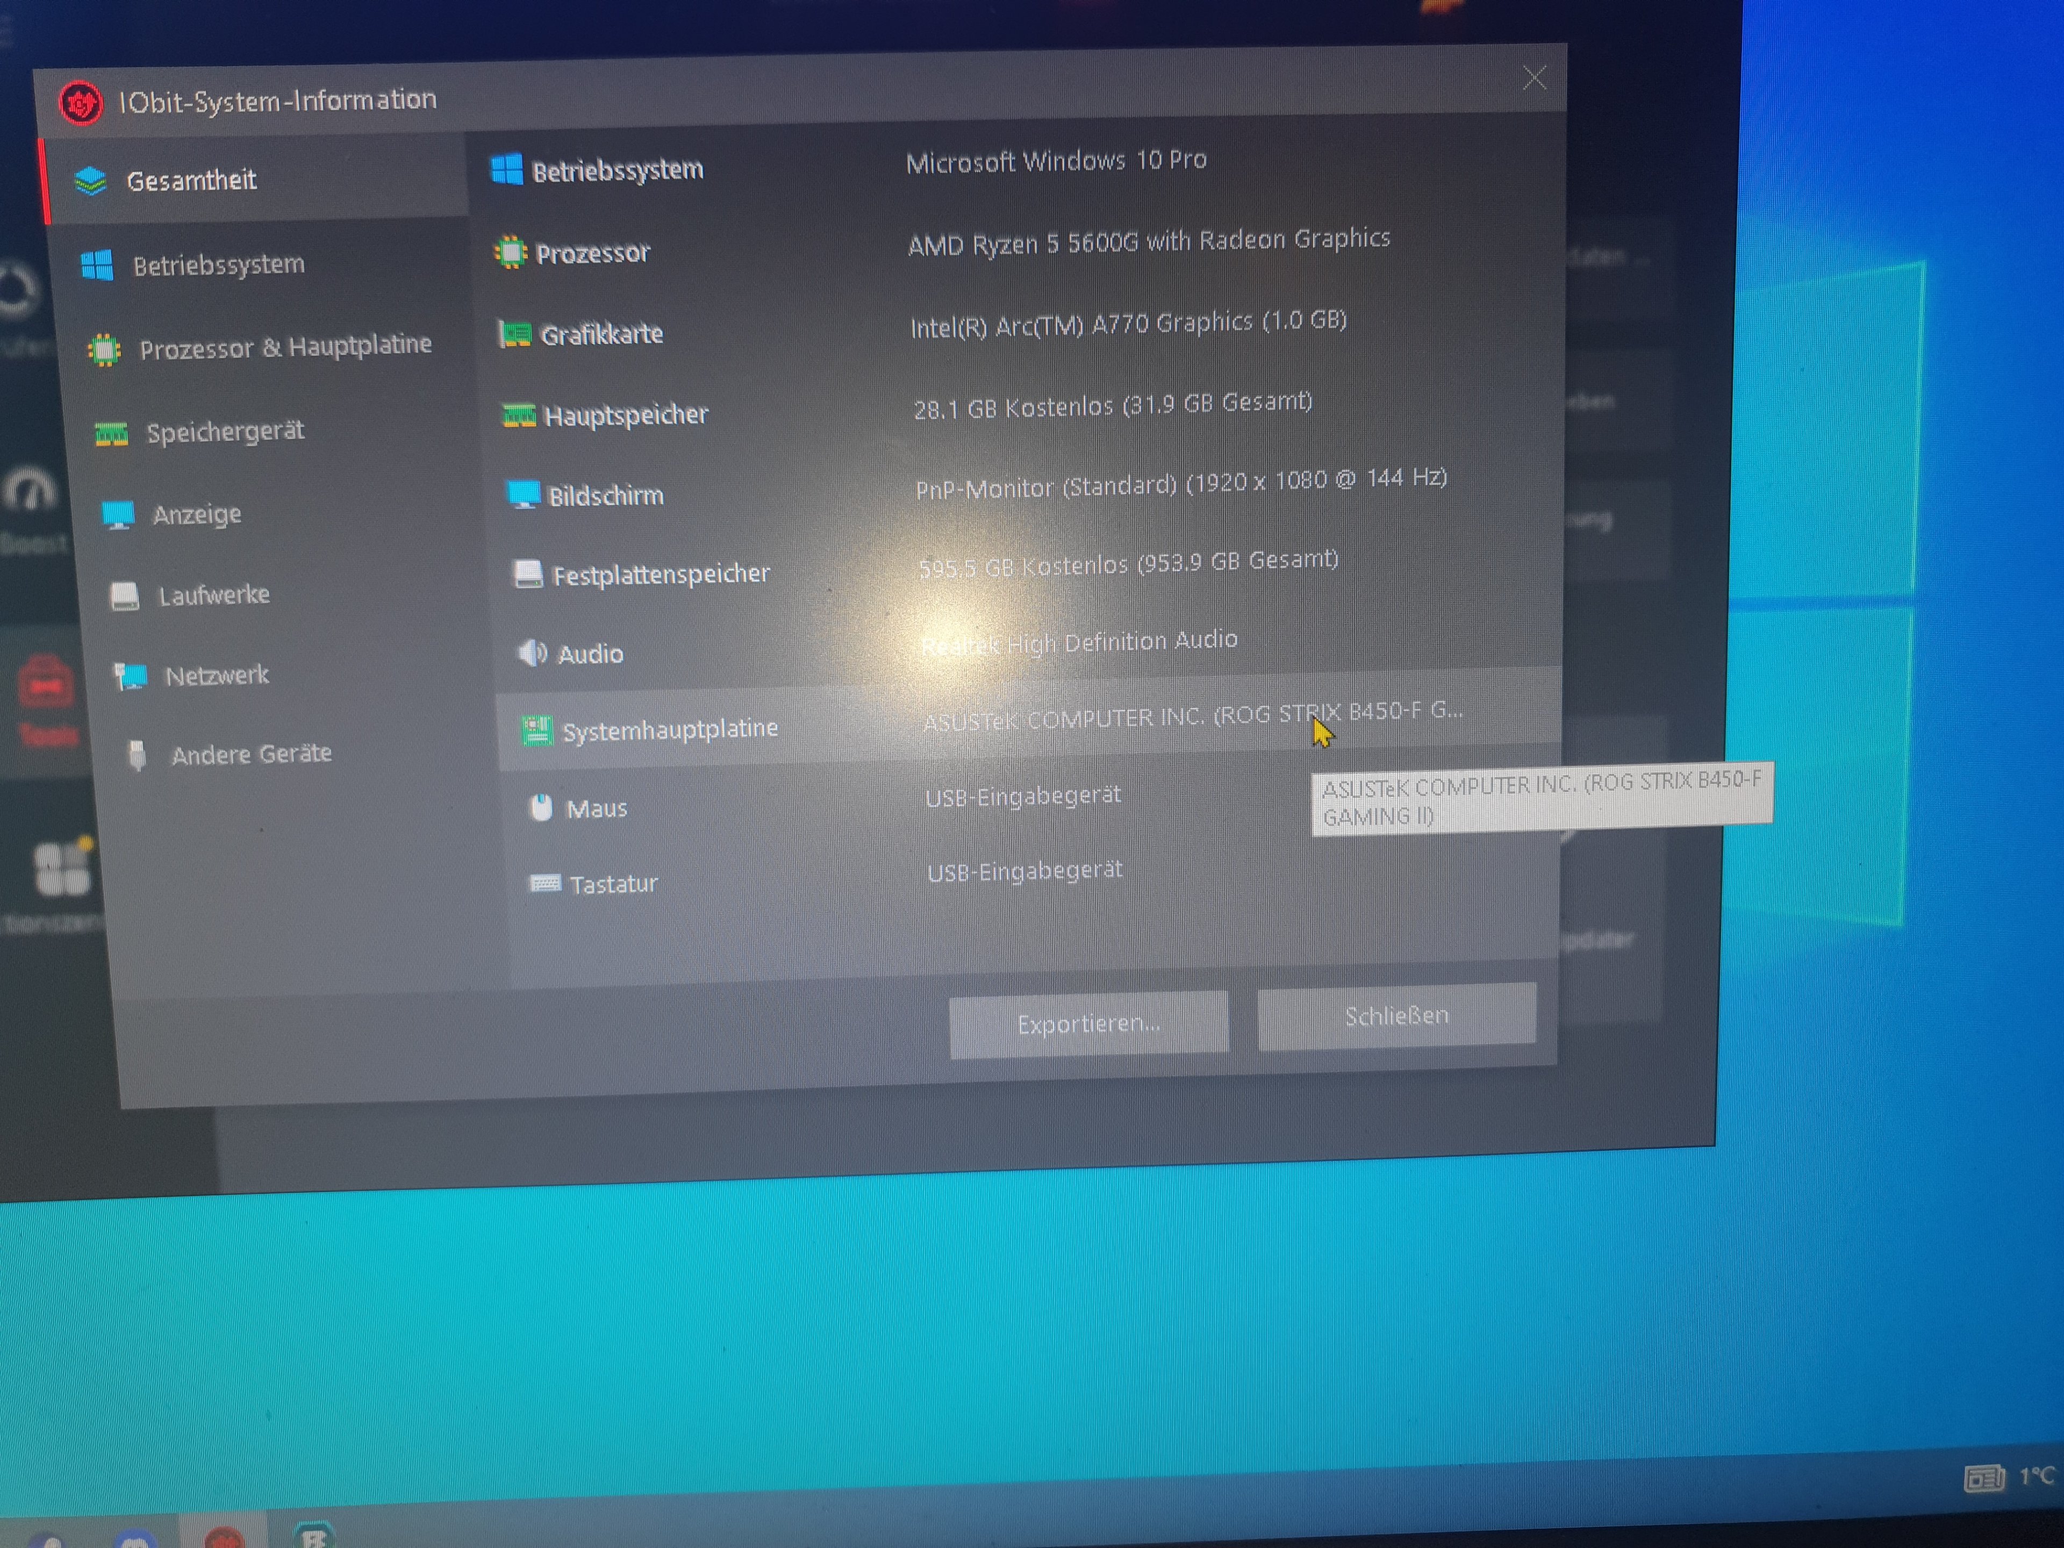Open Prozessor & Hauptplatine section
This screenshot has height=1548, width=2064.
coord(284,347)
